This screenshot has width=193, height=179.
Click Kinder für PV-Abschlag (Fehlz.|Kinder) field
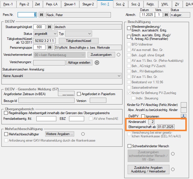click(184, 105)
